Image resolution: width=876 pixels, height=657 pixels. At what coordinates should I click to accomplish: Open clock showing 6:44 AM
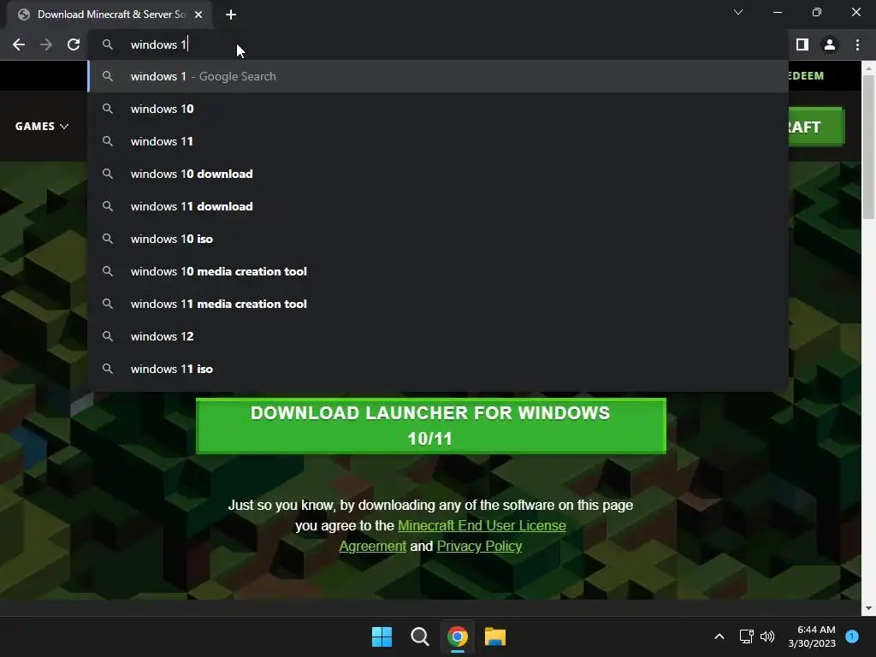click(812, 636)
